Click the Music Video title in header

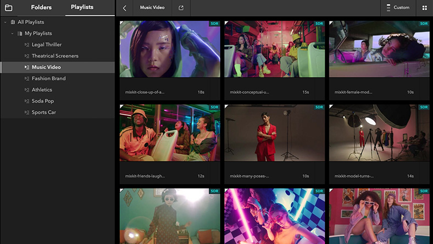152,8
